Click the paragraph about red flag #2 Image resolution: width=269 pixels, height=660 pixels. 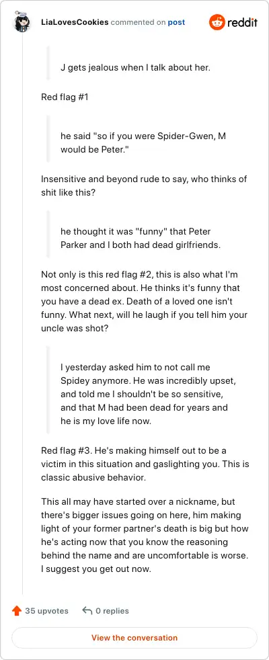[145, 301]
